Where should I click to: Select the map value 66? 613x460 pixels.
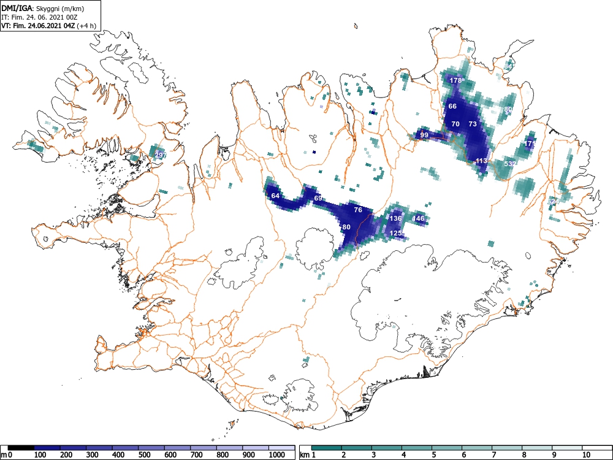tap(452, 106)
